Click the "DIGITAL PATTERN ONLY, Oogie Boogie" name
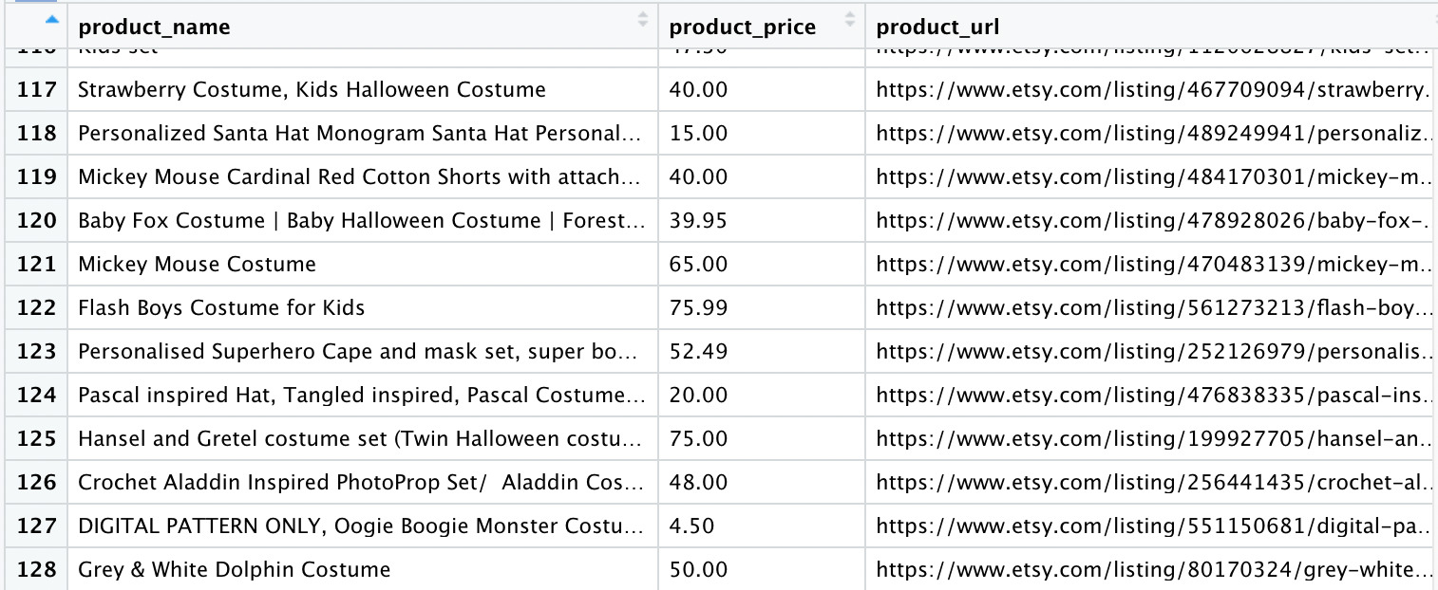The height and width of the screenshot is (590, 1438). [362, 526]
